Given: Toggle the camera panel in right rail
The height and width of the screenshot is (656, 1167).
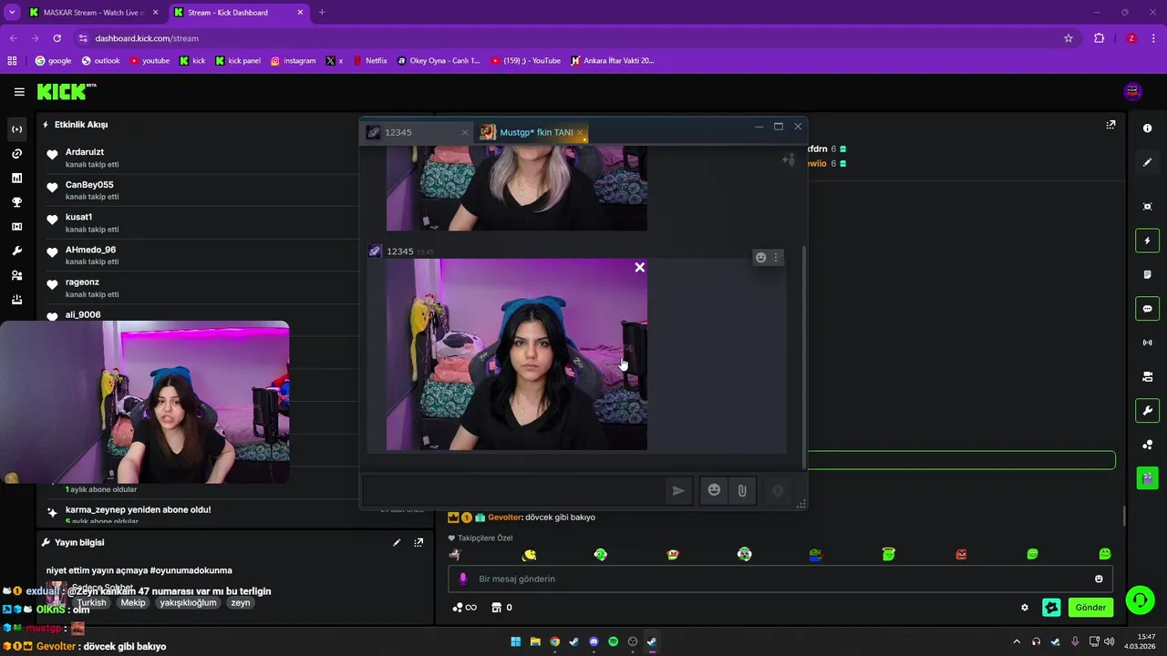Looking at the screenshot, I should [1147, 376].
